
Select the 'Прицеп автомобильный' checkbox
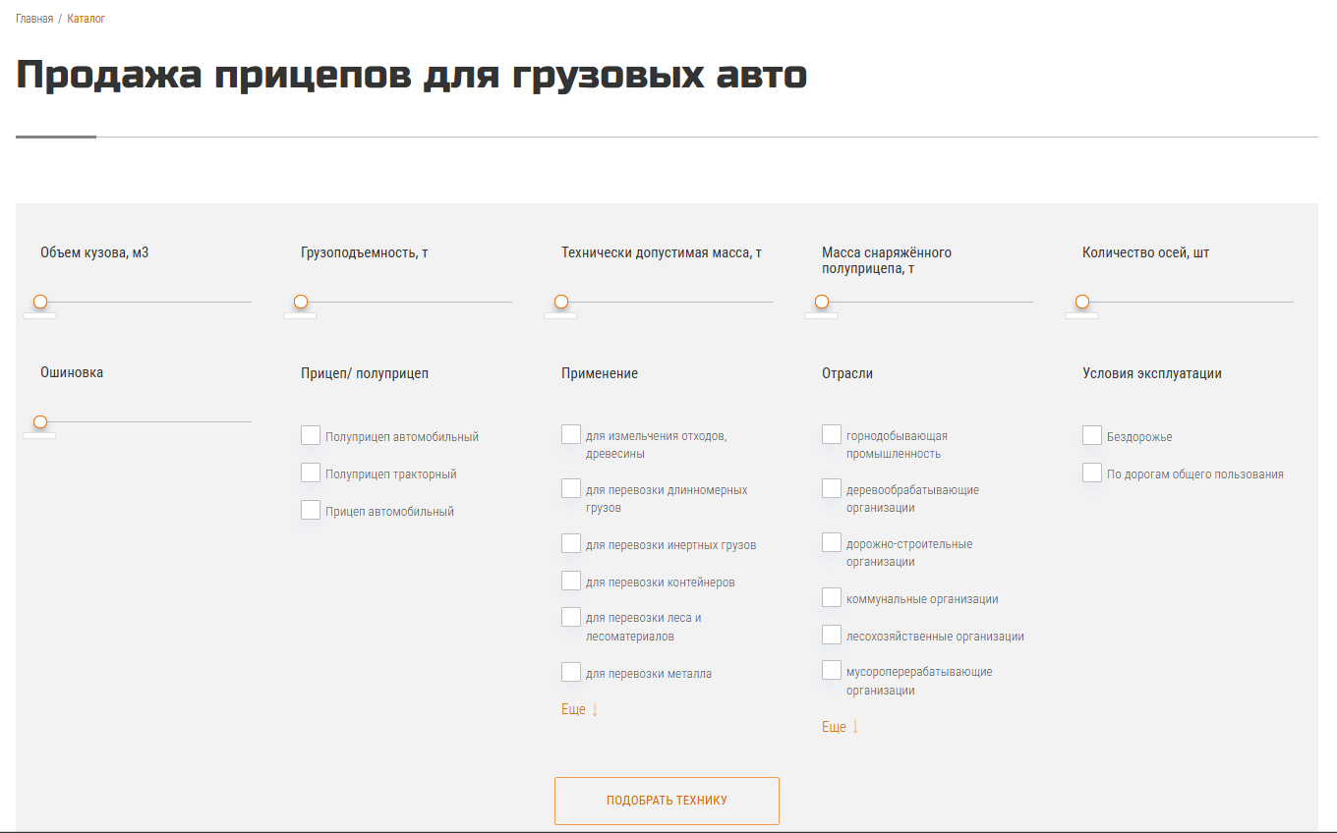[x=311, y=510]
